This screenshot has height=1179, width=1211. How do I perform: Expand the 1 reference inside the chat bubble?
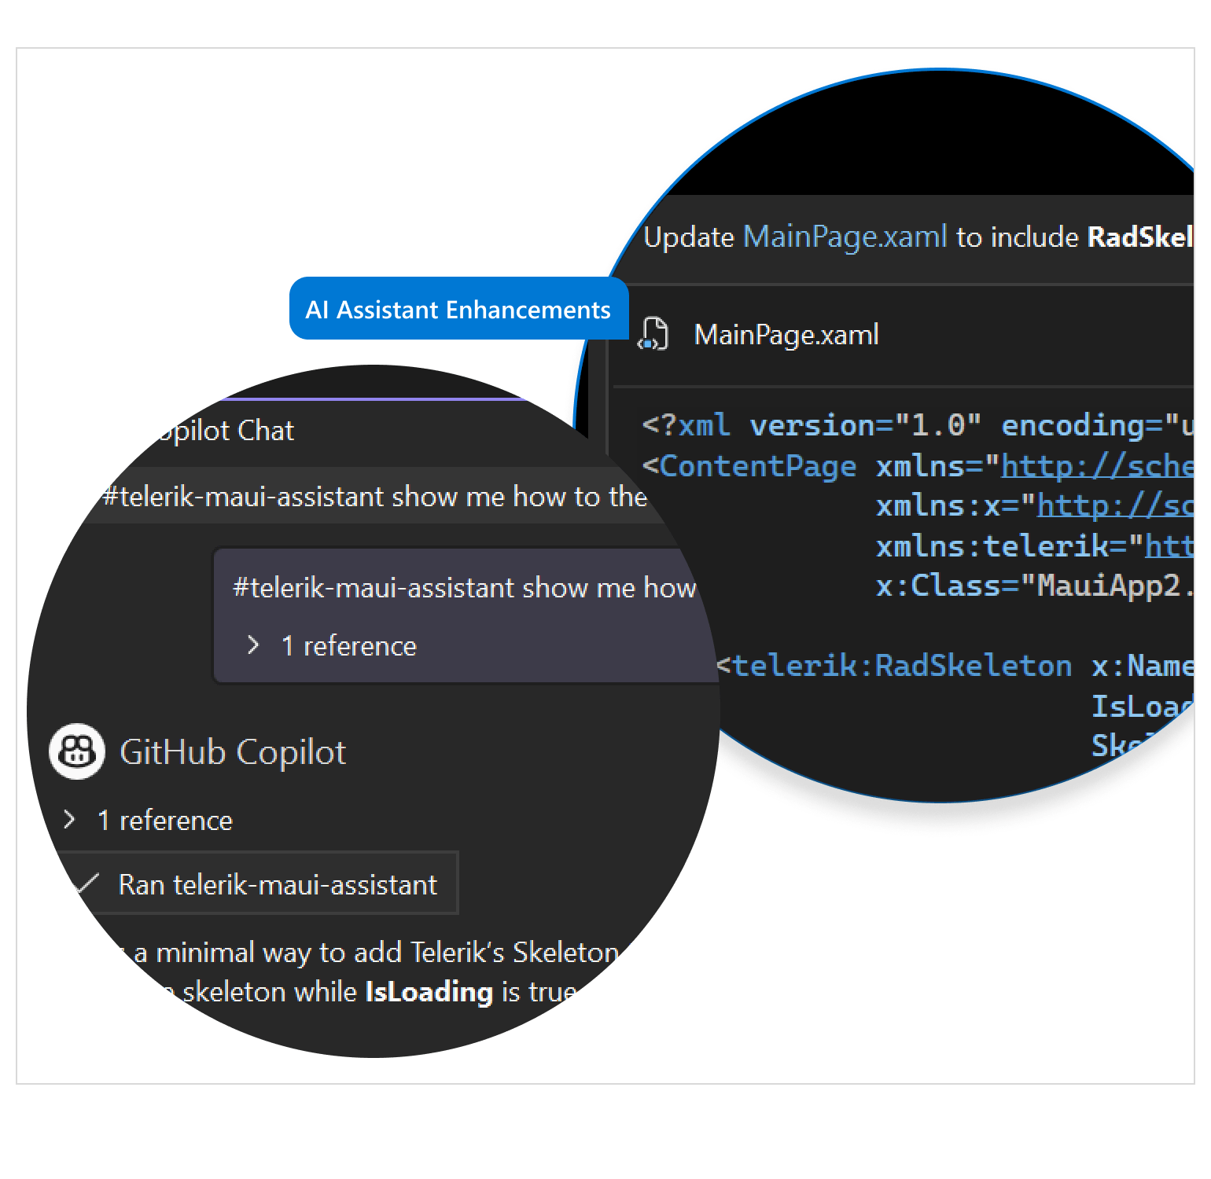(348, 645)
